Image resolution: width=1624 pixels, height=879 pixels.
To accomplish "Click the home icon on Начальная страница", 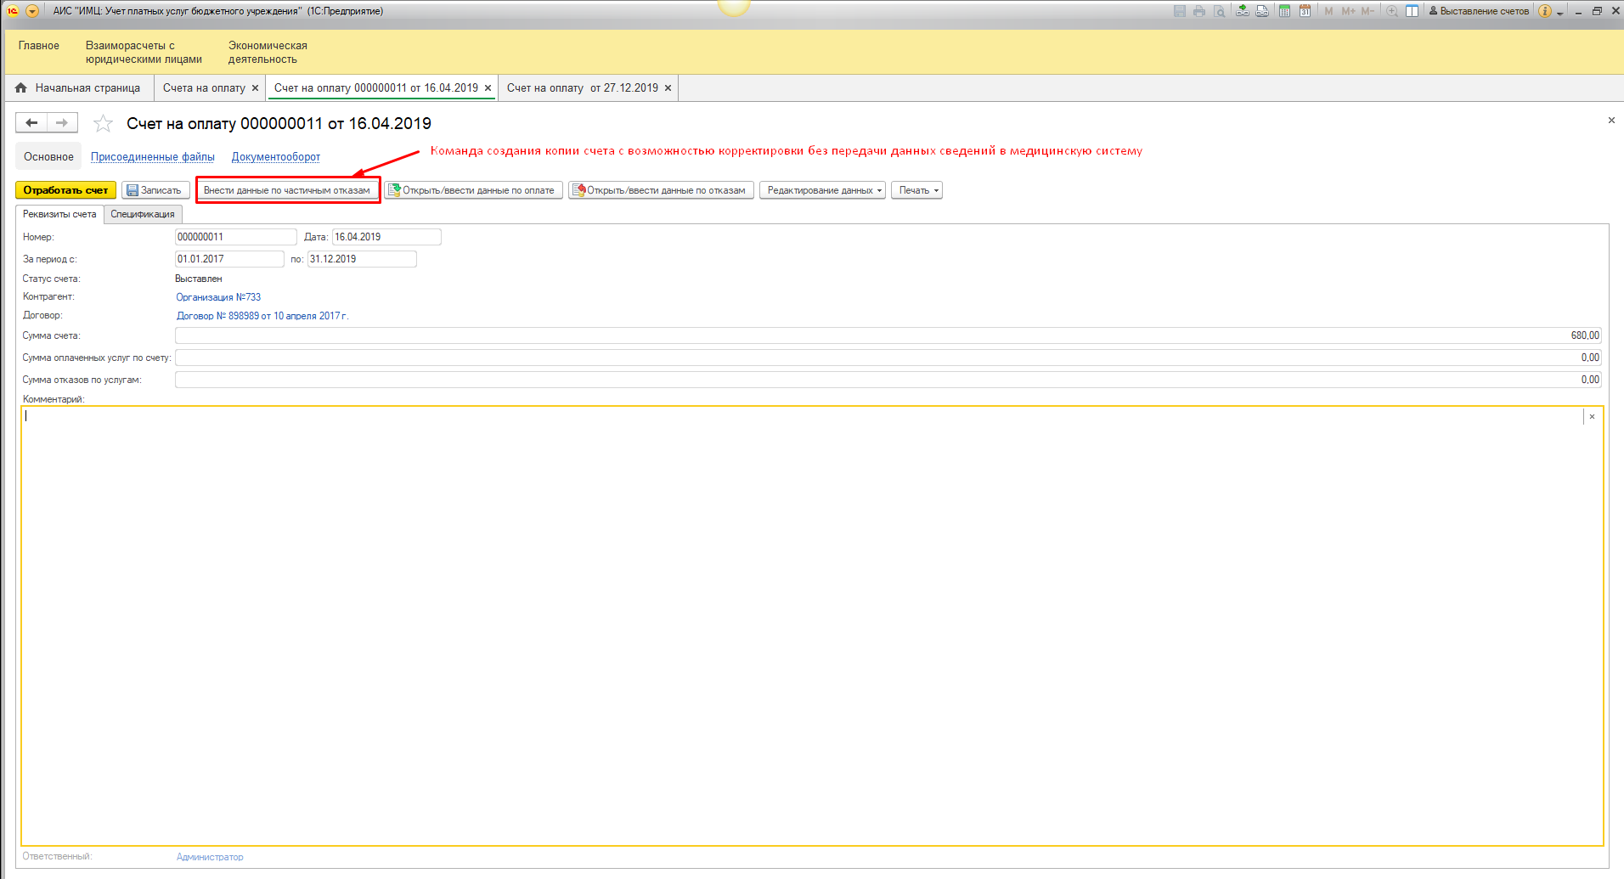I will pyautogui.click(x=21, y=88).
